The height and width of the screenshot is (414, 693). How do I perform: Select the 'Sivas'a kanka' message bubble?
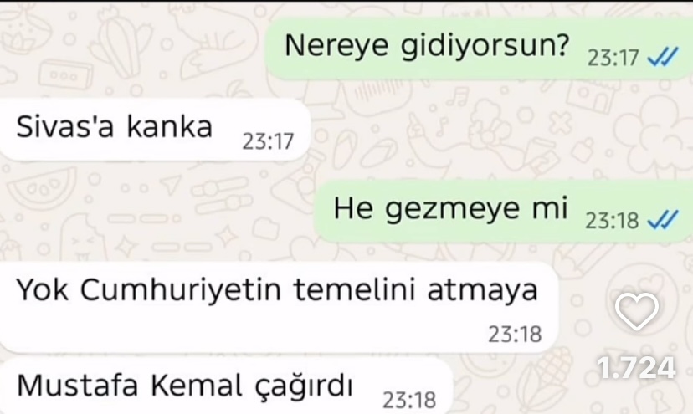(x=155, y=129)
